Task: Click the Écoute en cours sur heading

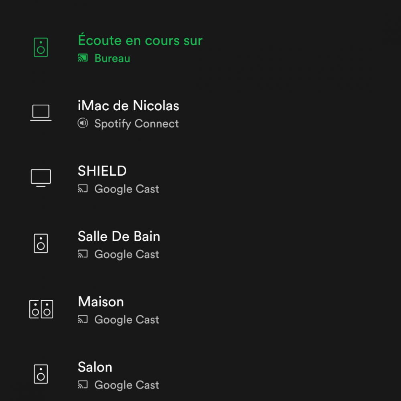Action: coord(140,40)
